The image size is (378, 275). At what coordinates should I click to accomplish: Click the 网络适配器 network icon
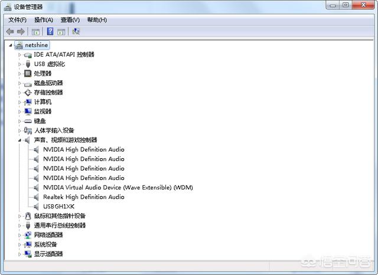click(28, 235)
